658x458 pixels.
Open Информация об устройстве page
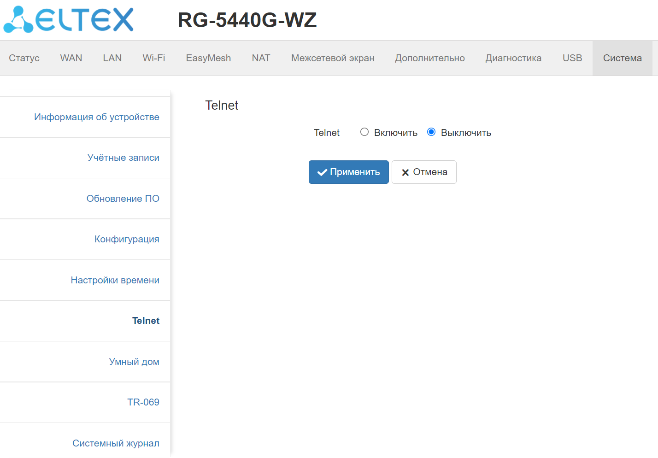(97, 117)
